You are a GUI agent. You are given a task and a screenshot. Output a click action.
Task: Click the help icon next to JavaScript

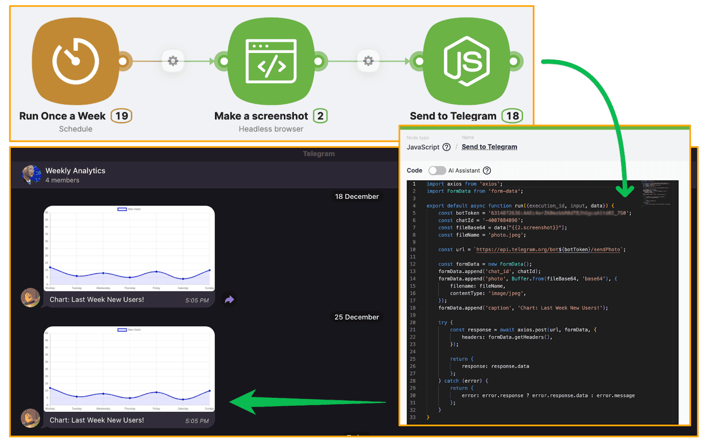(x=446, y=147)
